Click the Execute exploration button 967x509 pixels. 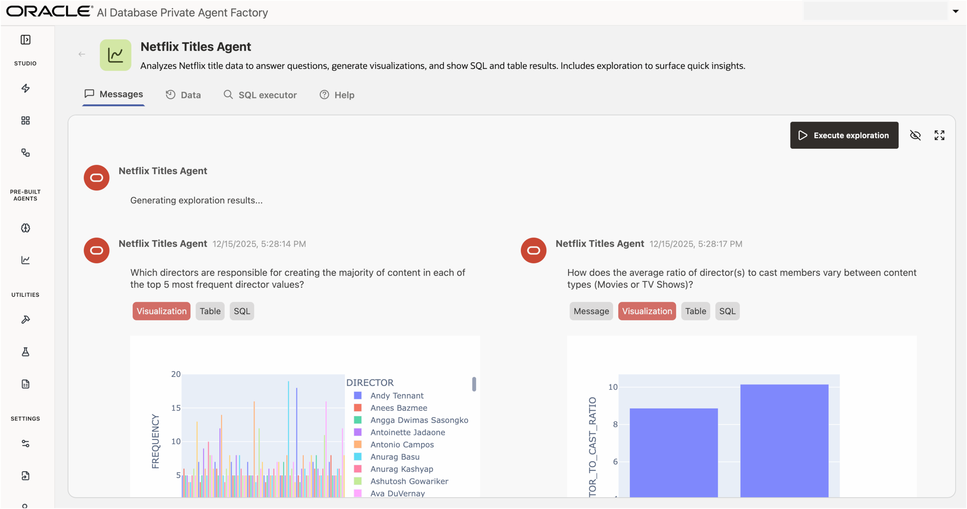tap(844, 135)
